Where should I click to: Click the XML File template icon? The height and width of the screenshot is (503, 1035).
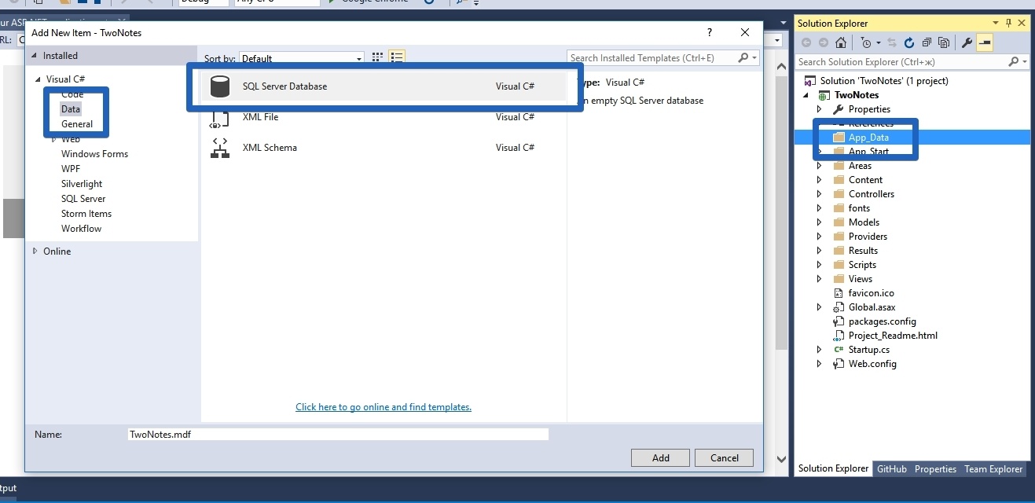(x=220, y=117)
